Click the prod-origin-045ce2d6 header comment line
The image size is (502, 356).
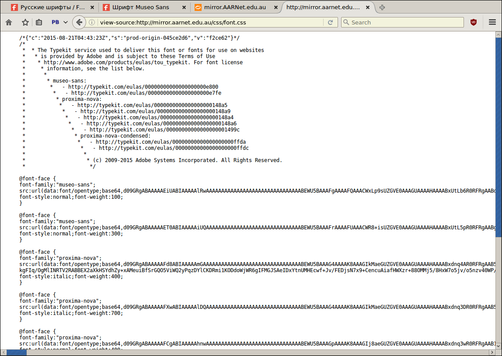(x=129, y=38)
